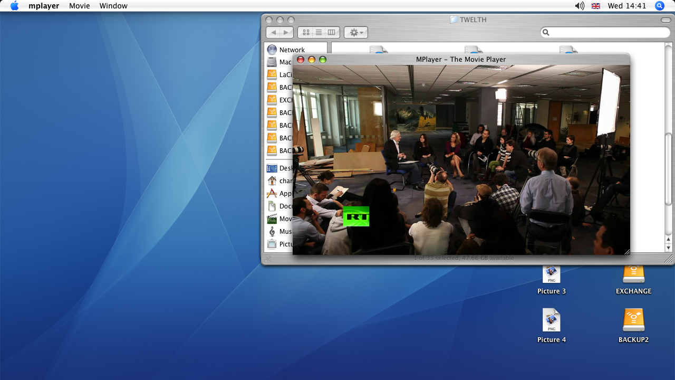The height and width of the screenshot is (380, 675).
Task: Click the Finder vertical scroll thumb
Action: (669, 169)
